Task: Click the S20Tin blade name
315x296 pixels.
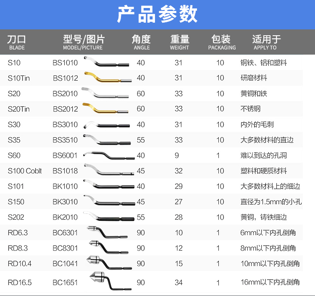Action: point(18,109)
